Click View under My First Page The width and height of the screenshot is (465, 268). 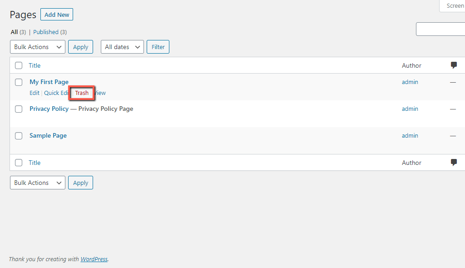coord(100,93)
